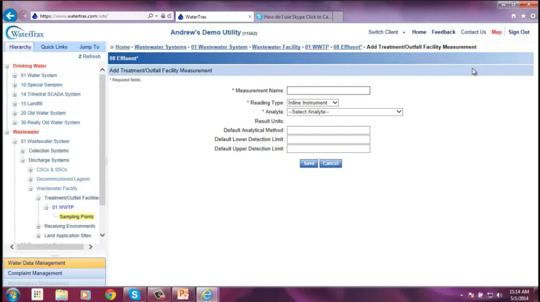Click the browser back arrow button
Image resolution: width=540 pixels, height=302 pixels.
click(10, 16)
